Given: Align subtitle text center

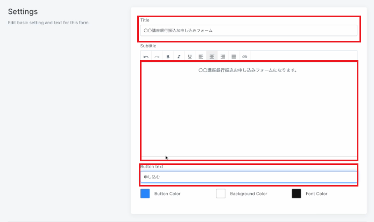Looking at the screenshot, I should point(212,56).
